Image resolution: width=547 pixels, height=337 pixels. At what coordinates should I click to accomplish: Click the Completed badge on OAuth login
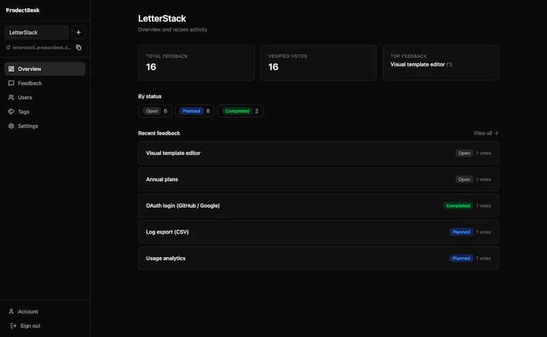(x=458, y=206)
